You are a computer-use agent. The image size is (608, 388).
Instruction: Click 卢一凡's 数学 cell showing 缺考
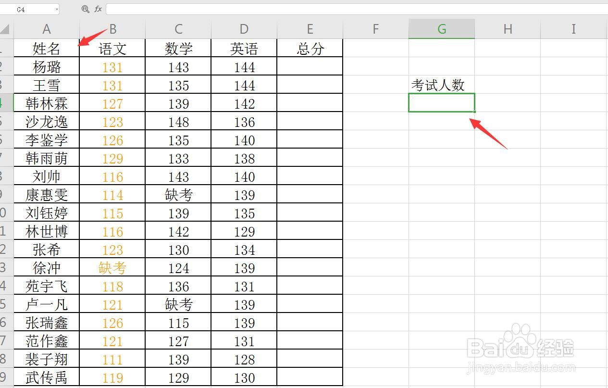[178, 304]
